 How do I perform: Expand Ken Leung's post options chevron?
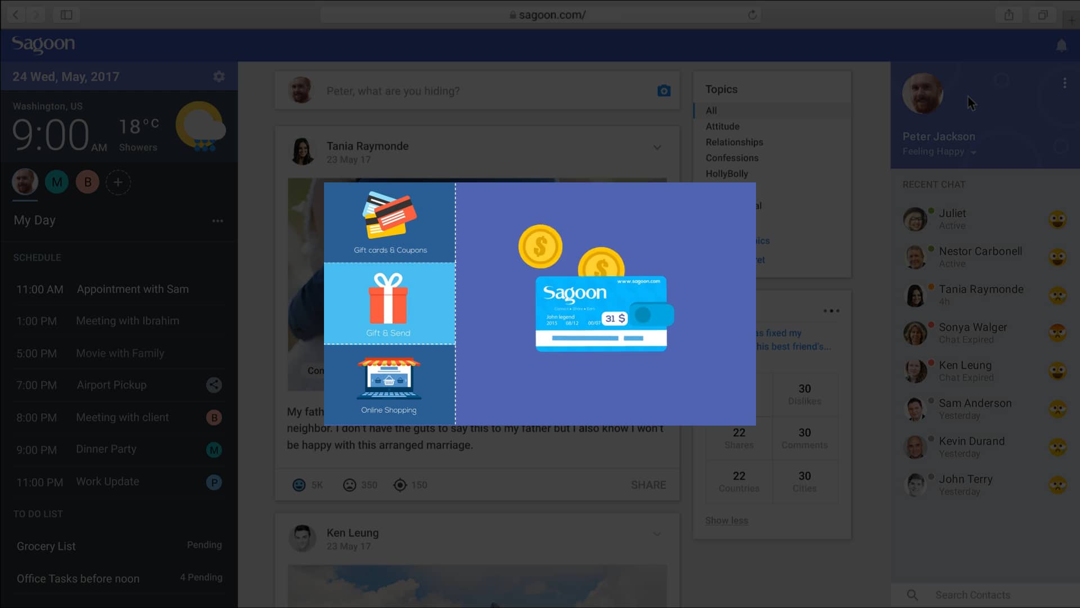coord(657,534)
